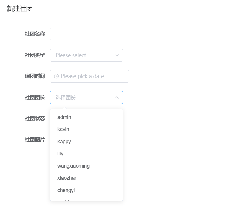
Task: Click the 社团类型 field label
Action: click(x=35, y=55)
